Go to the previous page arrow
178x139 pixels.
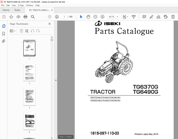point(50,17)
